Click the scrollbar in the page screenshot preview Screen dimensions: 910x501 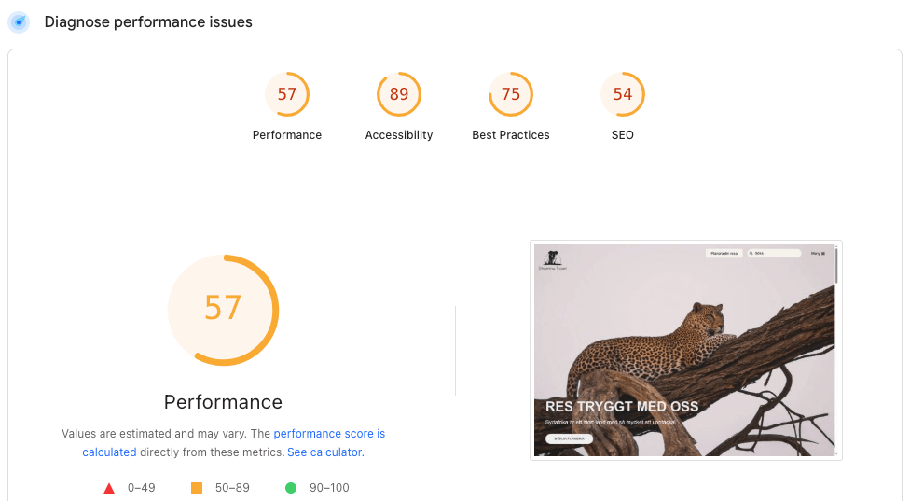tap(836, 266)
